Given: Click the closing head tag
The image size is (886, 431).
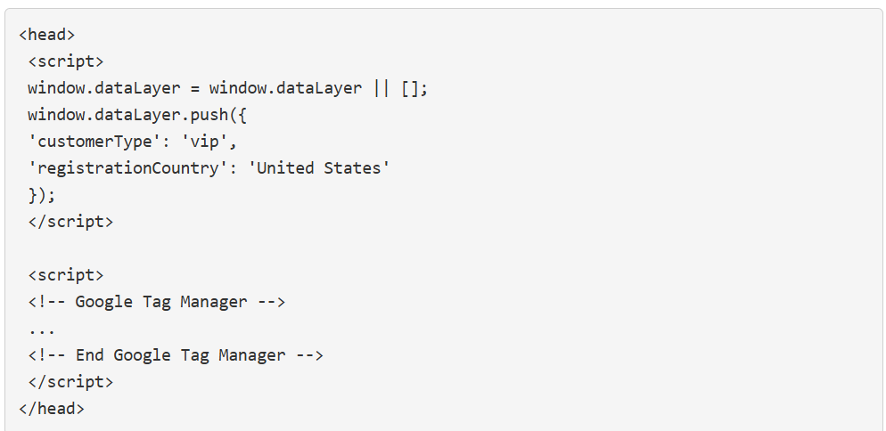Looking at the screenshot, I should click(x=52, y=409).
